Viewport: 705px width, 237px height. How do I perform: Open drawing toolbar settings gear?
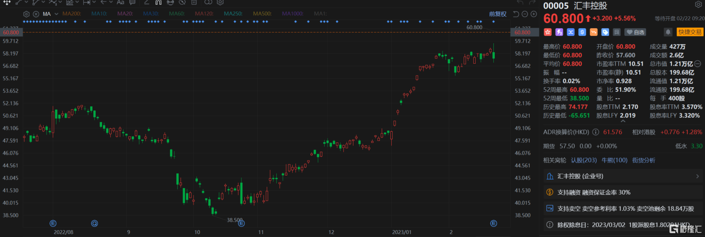coord(220,2)
